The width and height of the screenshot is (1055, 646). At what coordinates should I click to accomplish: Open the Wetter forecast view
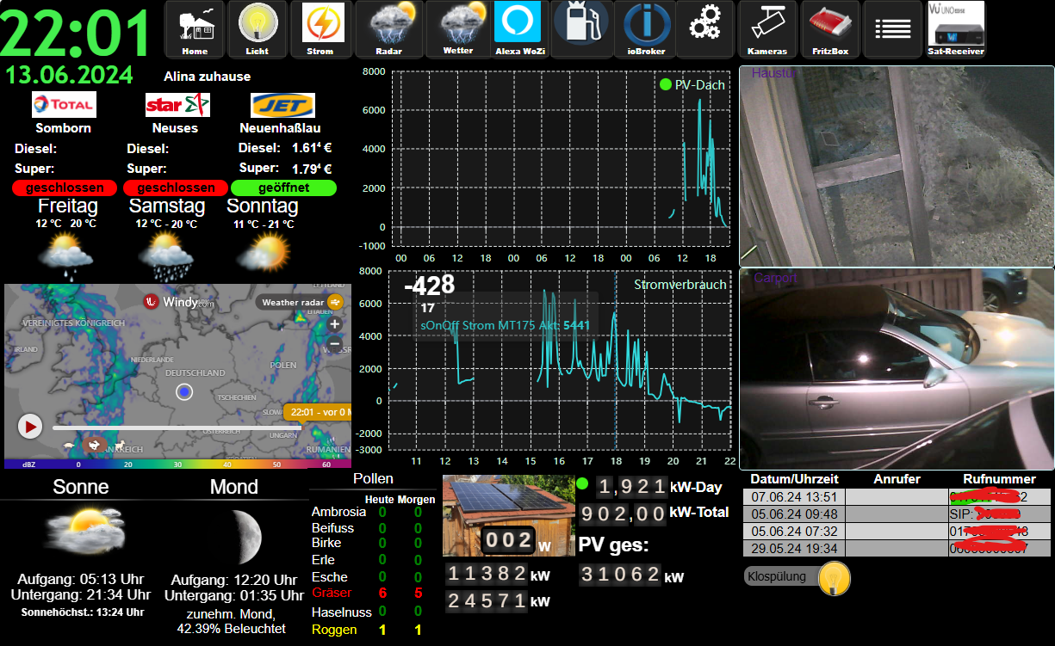[458, 29]
